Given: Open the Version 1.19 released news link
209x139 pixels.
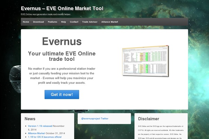Looking at the screenshot, I should coord(40,126).
